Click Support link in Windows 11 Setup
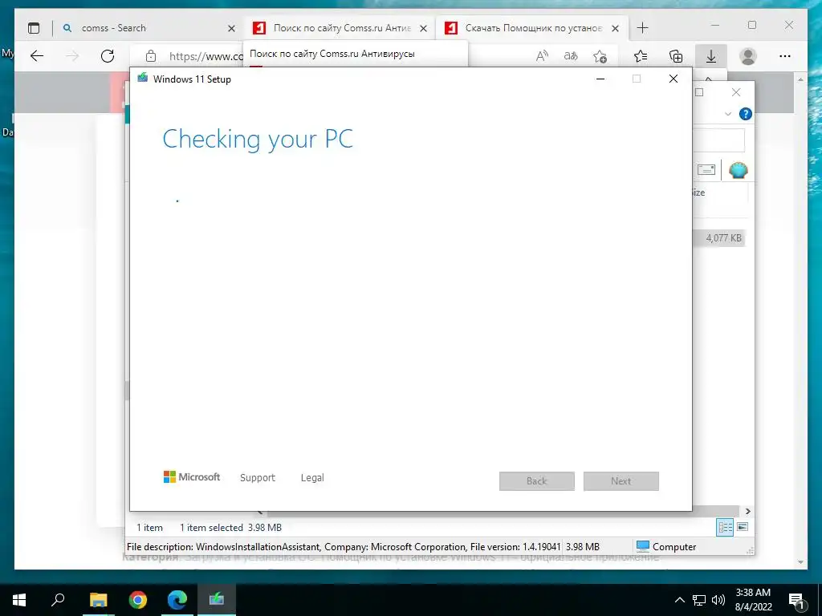Screen dimensions: 822x616 [258, 478]
